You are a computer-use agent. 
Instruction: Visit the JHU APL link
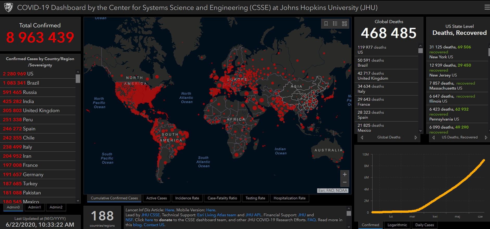(x=253, y=215)
